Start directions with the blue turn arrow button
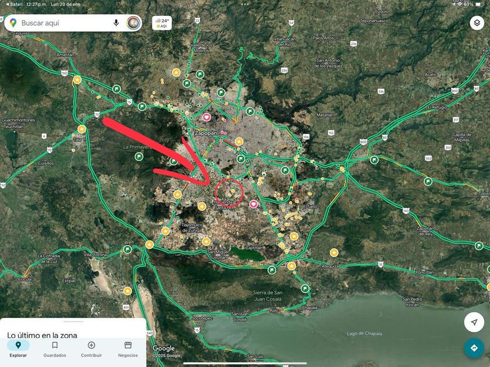Viewport: 490px width, 367px height. 474,348
